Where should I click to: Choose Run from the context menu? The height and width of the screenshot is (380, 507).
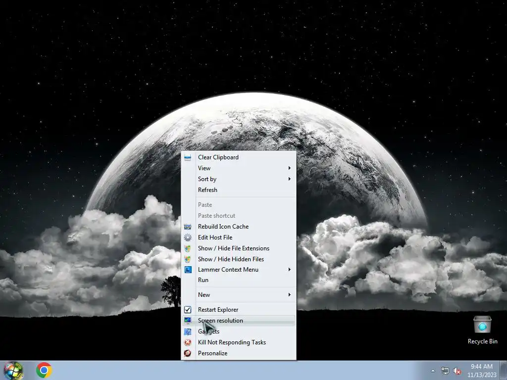point(239,280)
